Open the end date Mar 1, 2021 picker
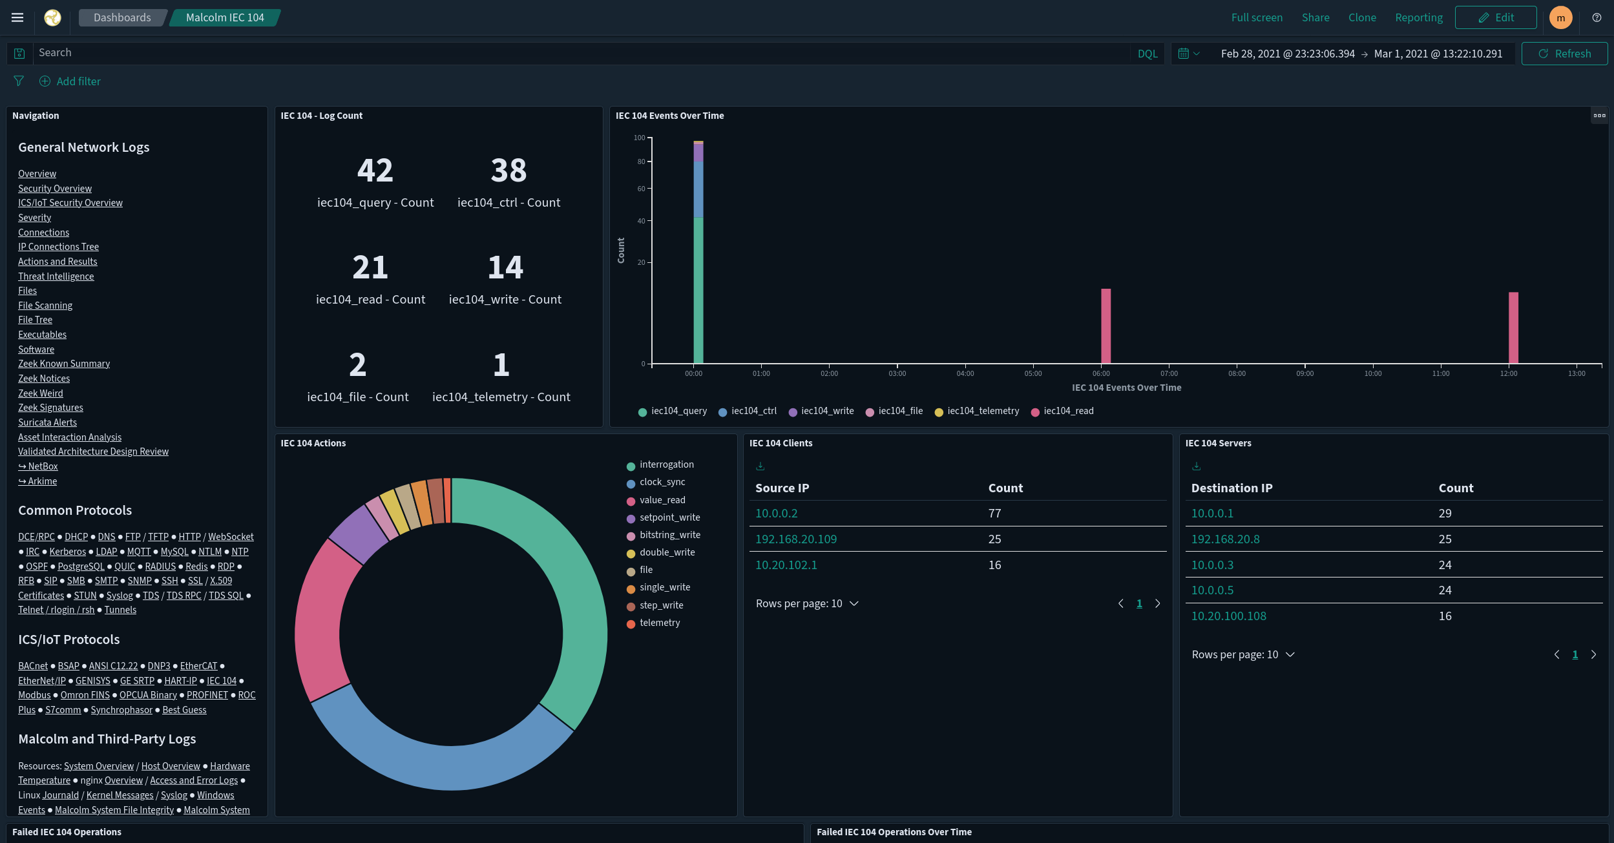The image size is (1614, 843). (1438, 54)
